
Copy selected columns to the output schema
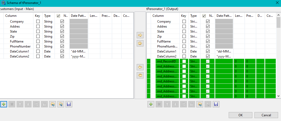140,35
